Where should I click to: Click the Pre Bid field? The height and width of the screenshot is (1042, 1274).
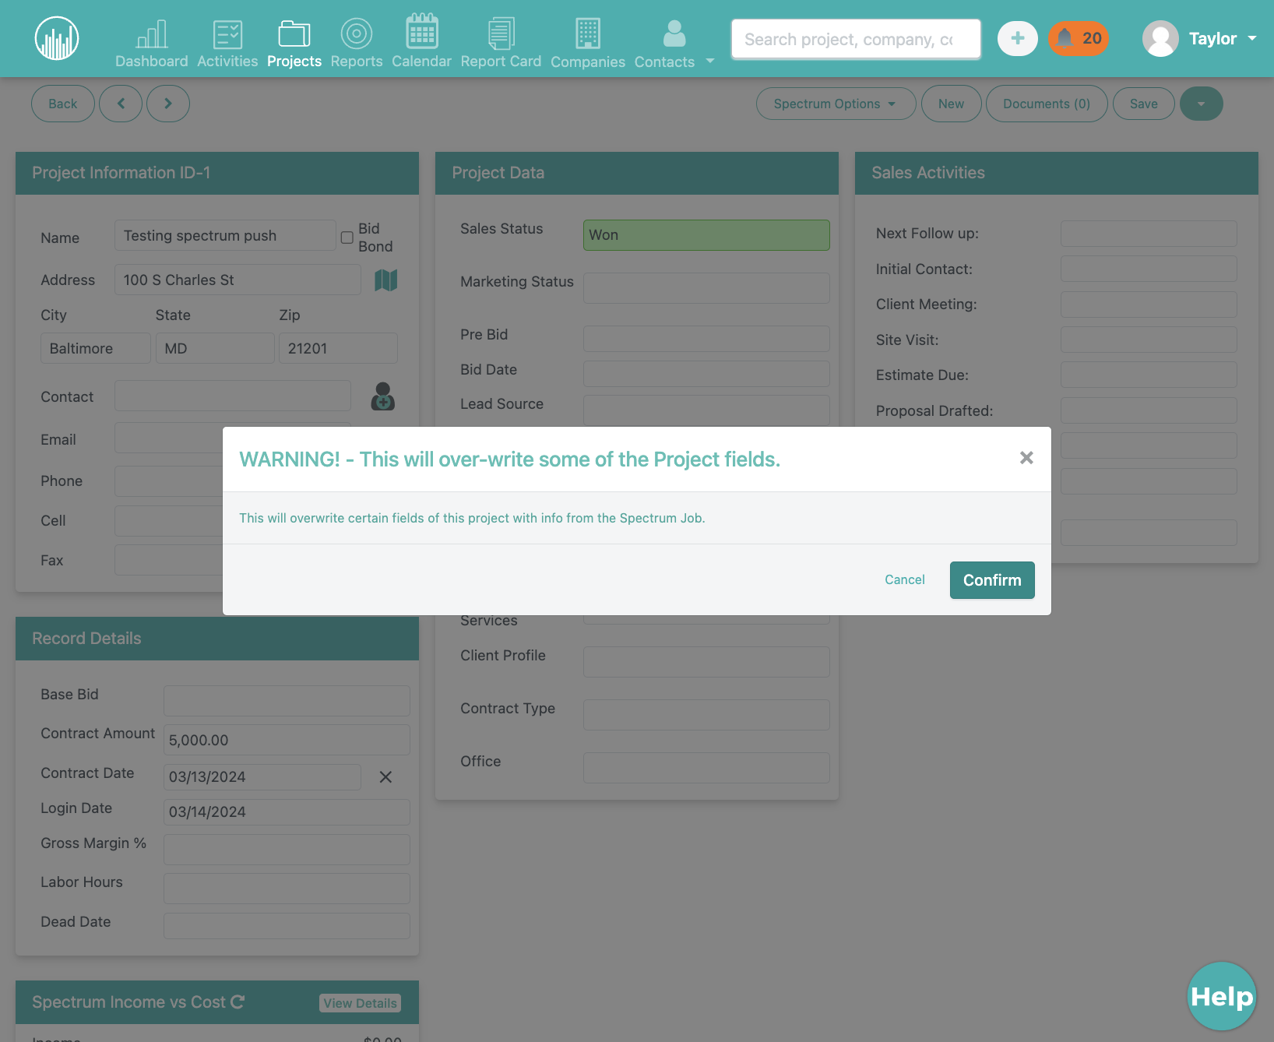pos(706,339)
